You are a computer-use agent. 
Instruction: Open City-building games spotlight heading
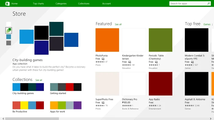point(28,60)
